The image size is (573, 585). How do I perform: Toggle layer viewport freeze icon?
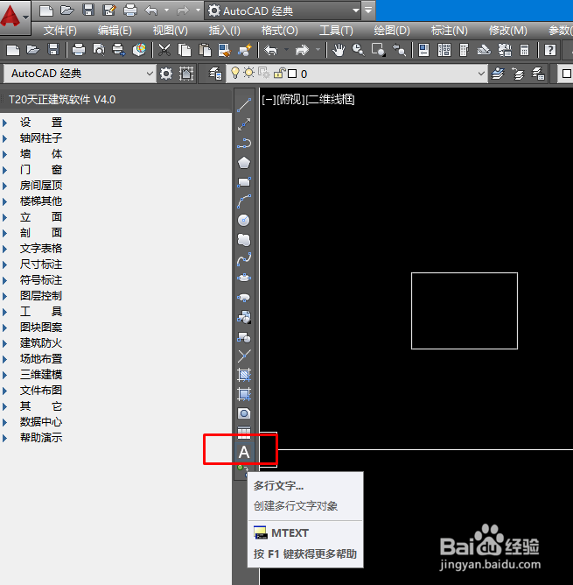[264, 74]
